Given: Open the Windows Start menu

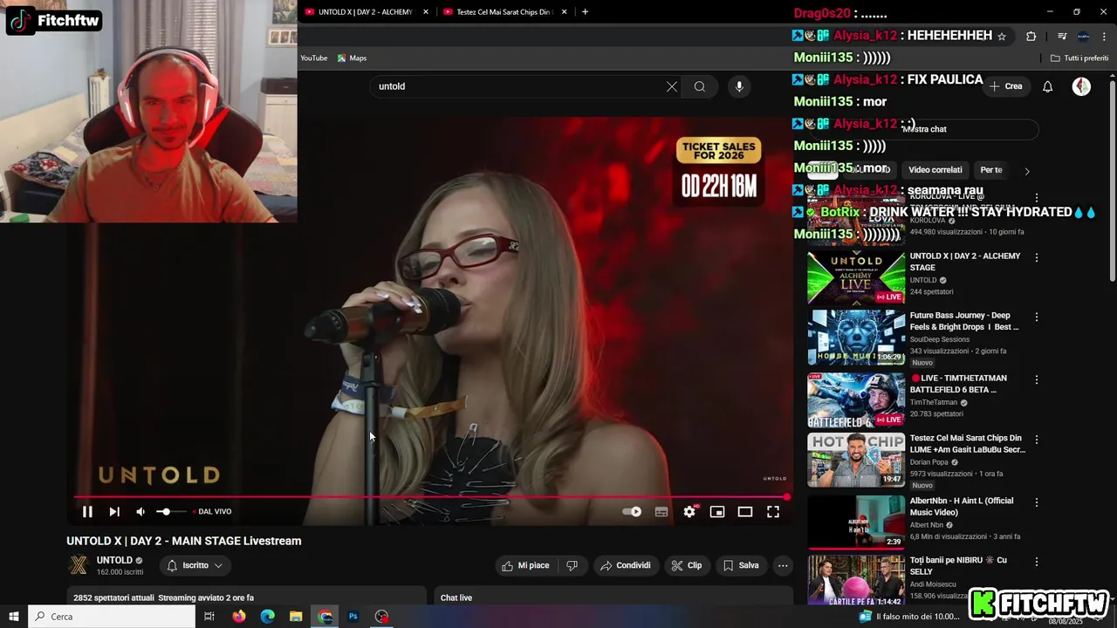Looking at the screenshot, I should coord(14,617).
